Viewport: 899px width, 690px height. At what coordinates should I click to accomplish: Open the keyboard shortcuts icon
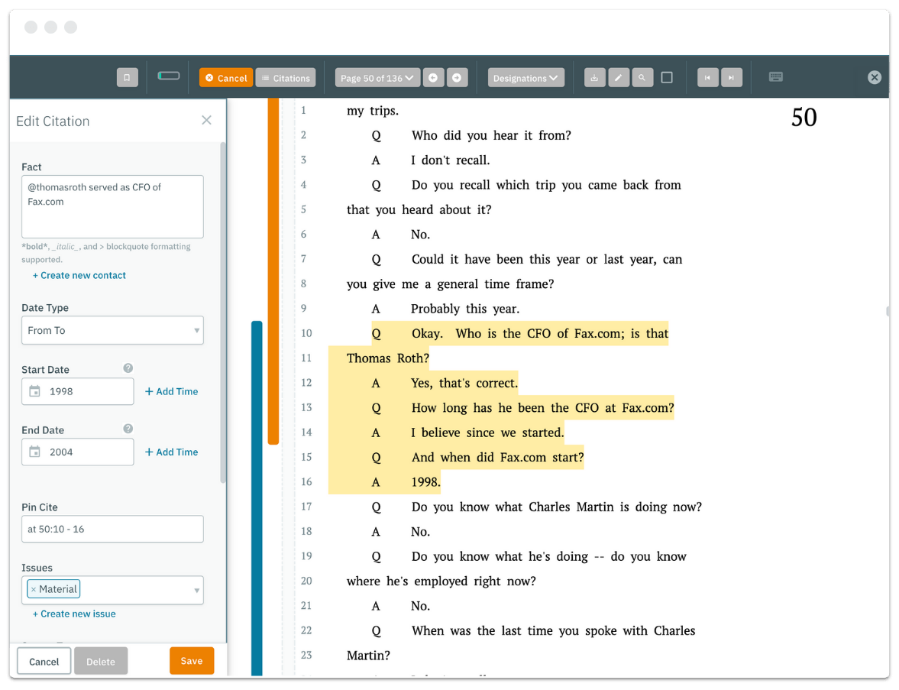(x=776, y=77)
